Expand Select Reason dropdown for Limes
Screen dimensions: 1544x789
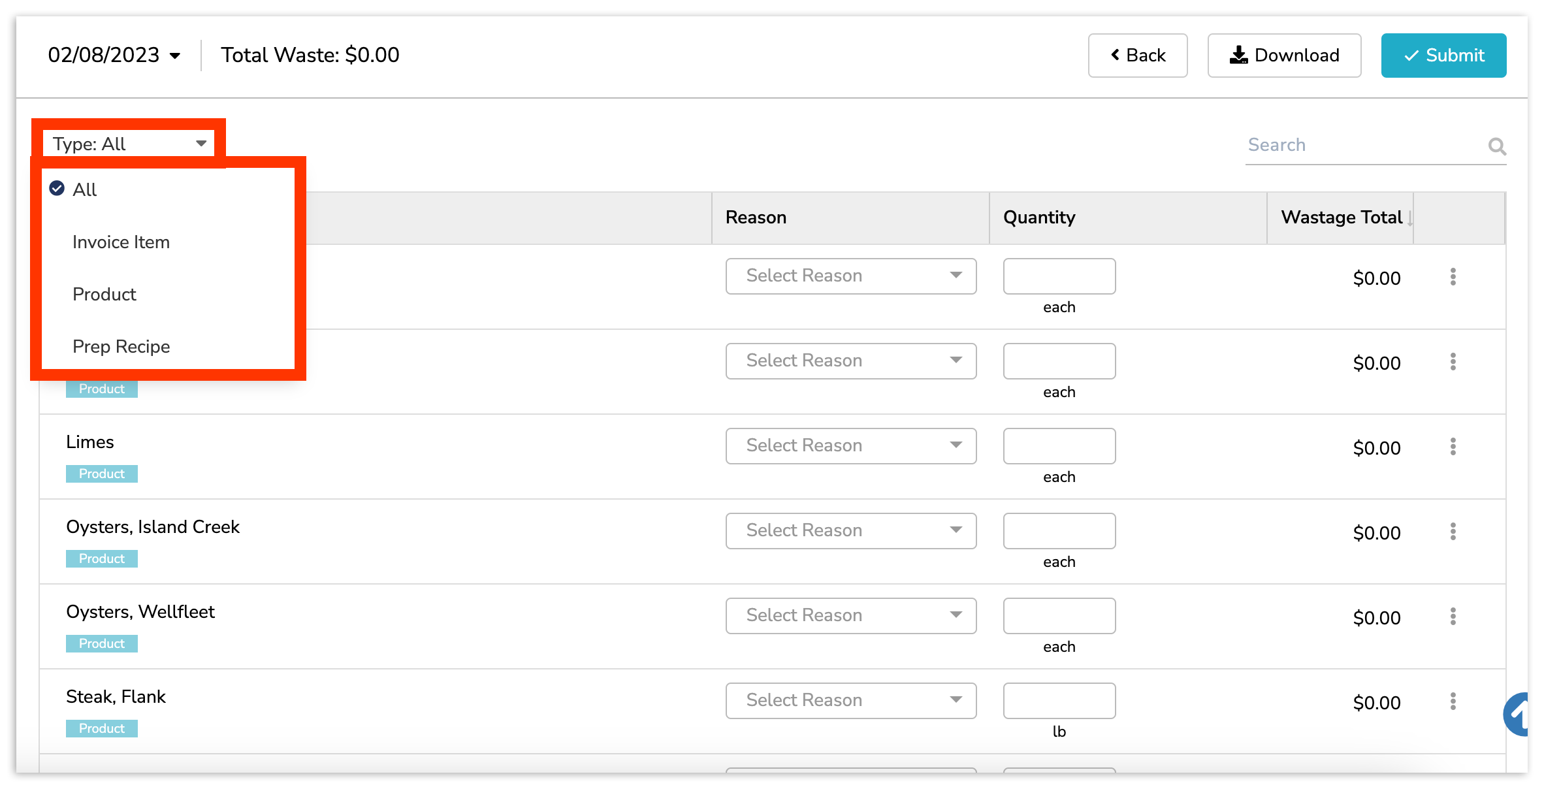point(850,445)
